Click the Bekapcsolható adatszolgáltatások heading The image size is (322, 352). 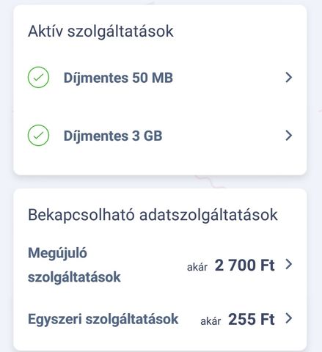click(x=153, y=216)
